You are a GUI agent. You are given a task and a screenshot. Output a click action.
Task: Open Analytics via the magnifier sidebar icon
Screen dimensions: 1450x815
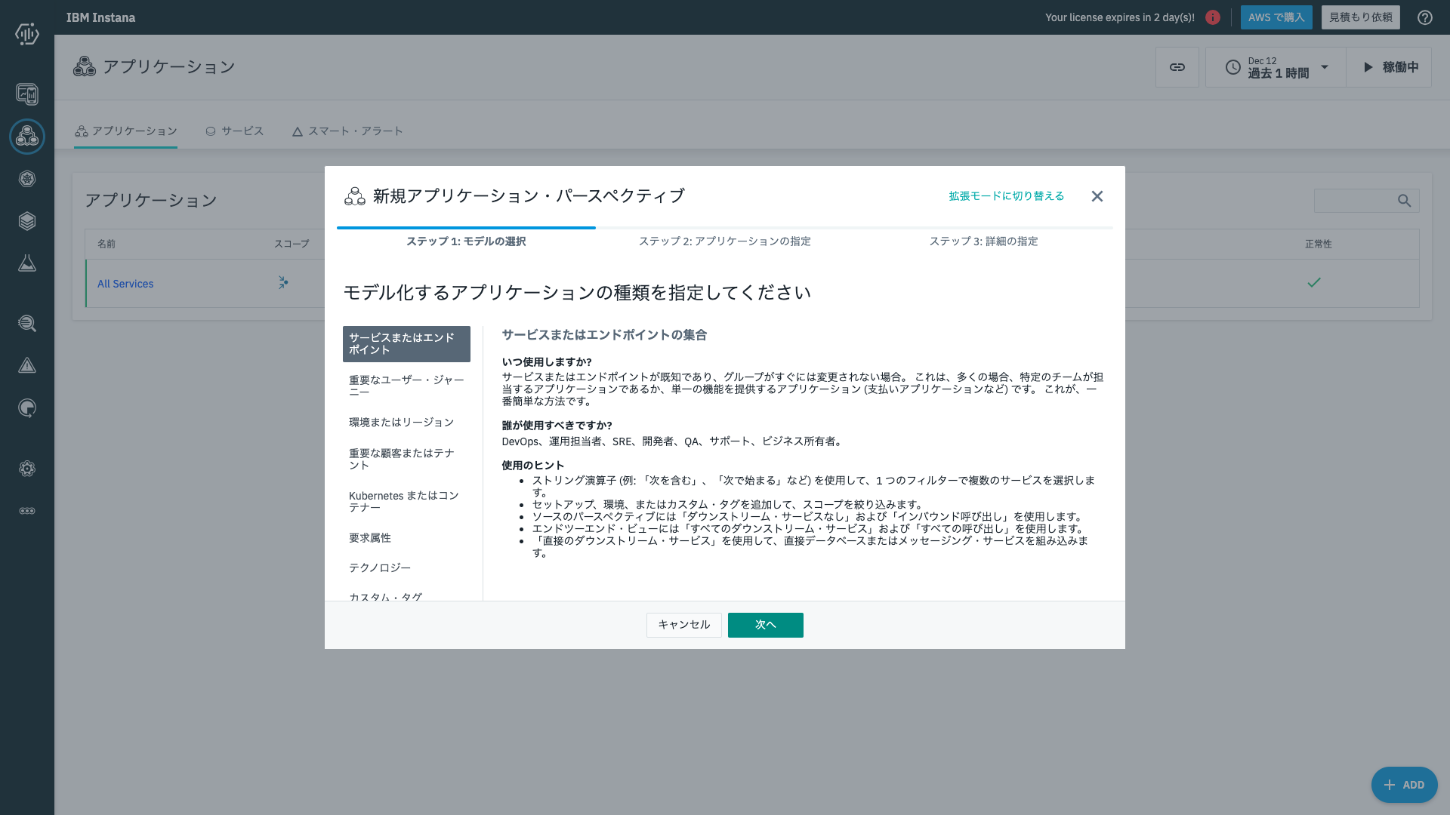[x=27, y=324]
